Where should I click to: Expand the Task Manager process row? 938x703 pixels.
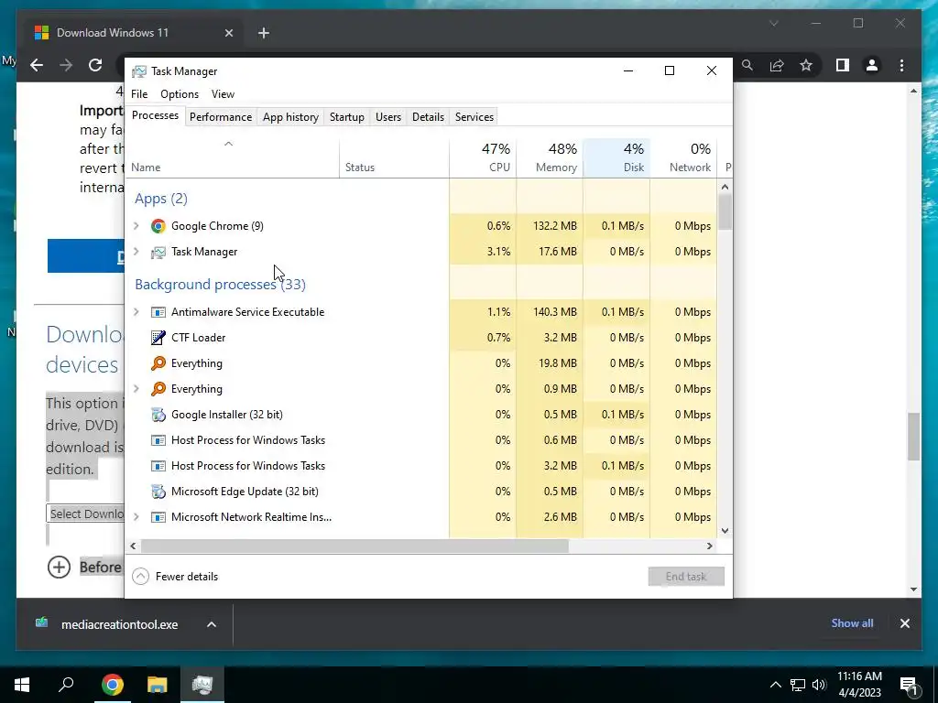coord(136,252)
